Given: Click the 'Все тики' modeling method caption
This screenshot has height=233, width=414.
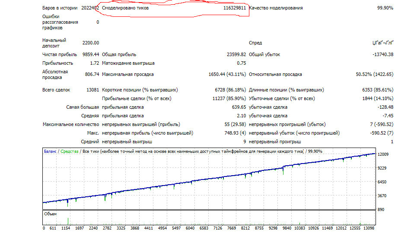Looking at the screenshot, I should pos(193,151).
